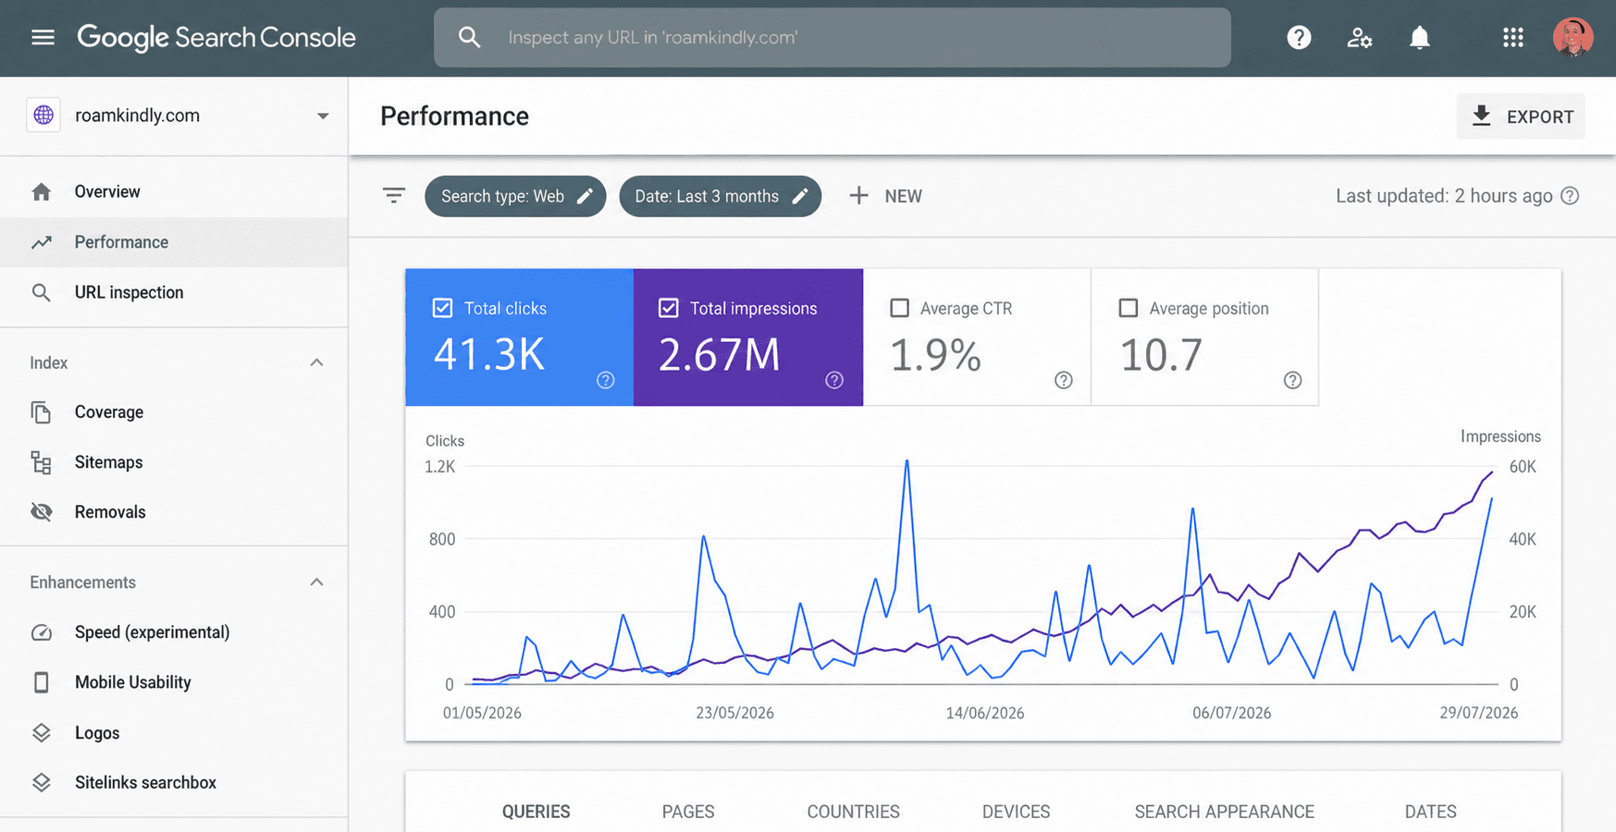
Task: Open the Total impressions help icon
Action: [834, 380]
